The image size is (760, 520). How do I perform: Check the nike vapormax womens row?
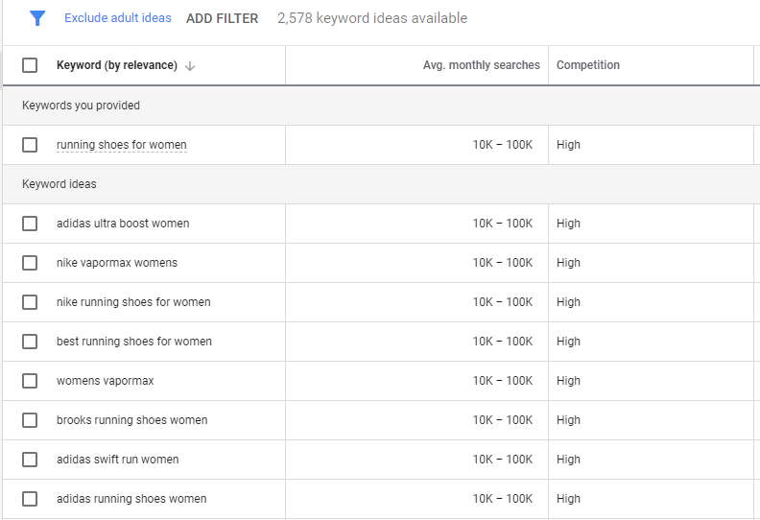pyautogui.click(x=30, y=263)
